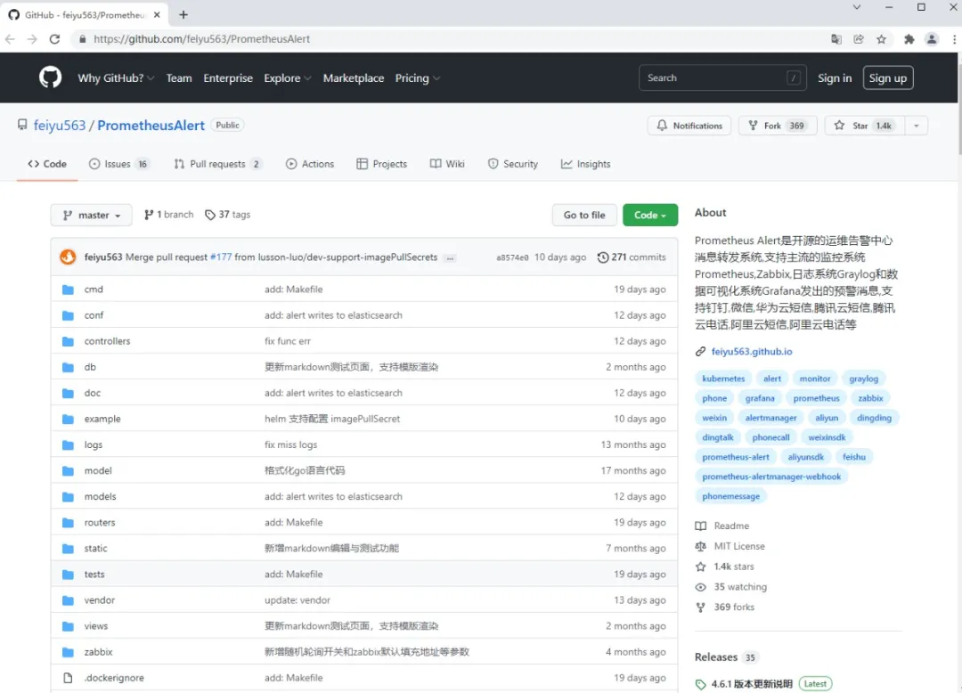Open the routers folder icon
The image size is (962, 693).
(68, 523)
